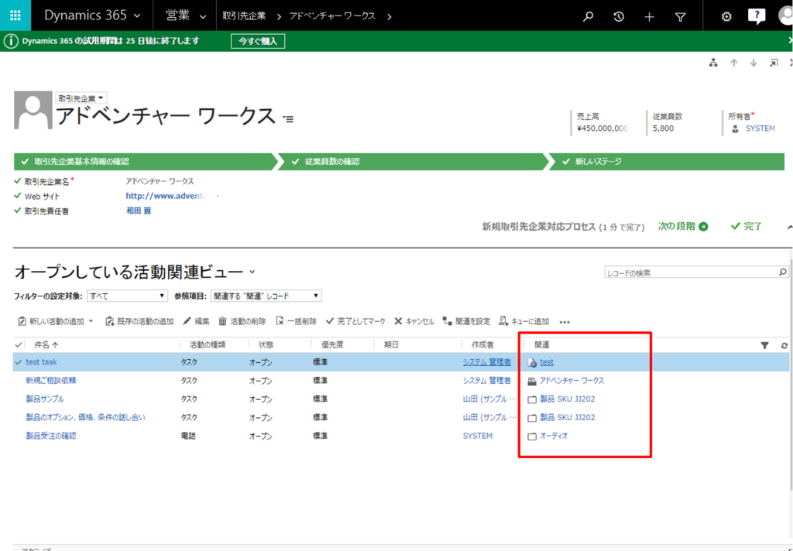This screenshot has width=793, height=551.
Task: Open the test task activity link
Action: coord(42,362)
